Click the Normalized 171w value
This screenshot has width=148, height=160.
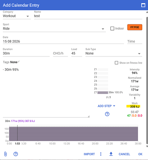(135, 81)
